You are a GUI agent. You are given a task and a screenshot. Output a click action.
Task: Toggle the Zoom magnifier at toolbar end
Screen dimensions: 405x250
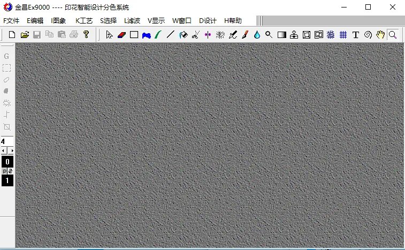point(393,35)
